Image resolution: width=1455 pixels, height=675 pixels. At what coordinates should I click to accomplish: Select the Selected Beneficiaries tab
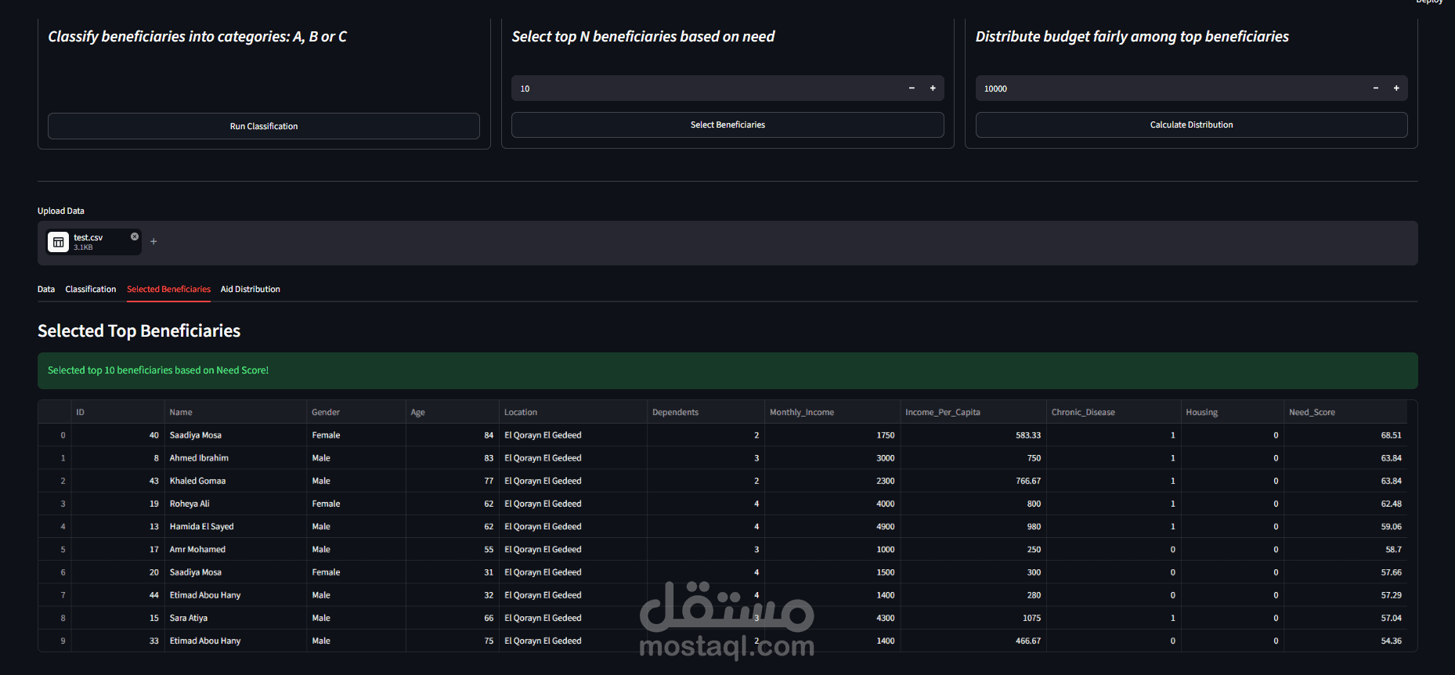pyautogui.click(x=168, y=289)
